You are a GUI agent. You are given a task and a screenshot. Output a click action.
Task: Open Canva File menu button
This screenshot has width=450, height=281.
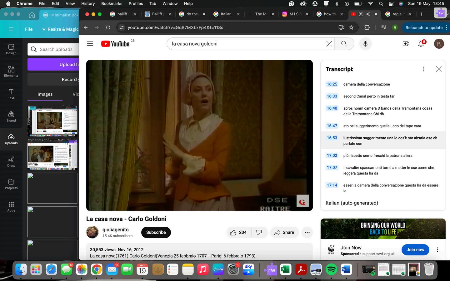[29, 29]
